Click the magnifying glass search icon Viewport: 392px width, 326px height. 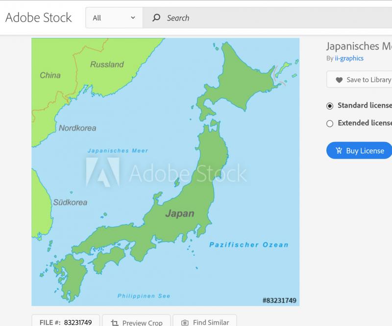click(156, 18)
